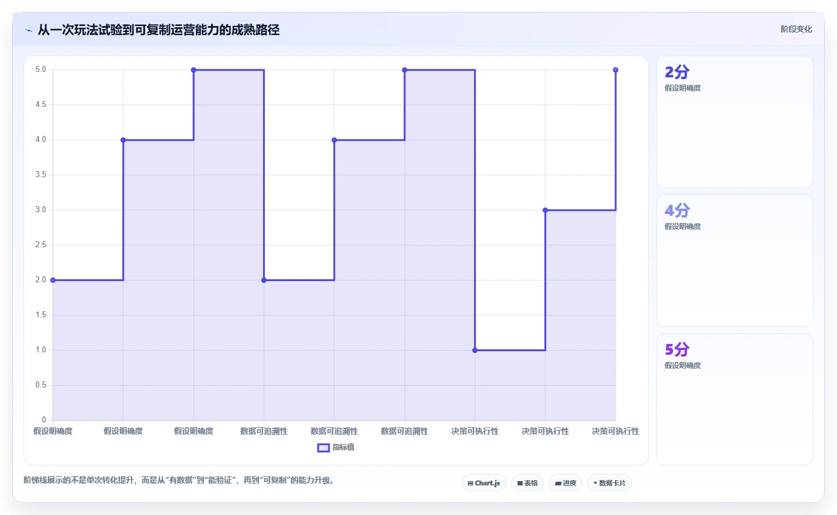837x515 pixels.
Task: Click the 数据可追溯性 data point at 4.0
Action: pos(334,140)
